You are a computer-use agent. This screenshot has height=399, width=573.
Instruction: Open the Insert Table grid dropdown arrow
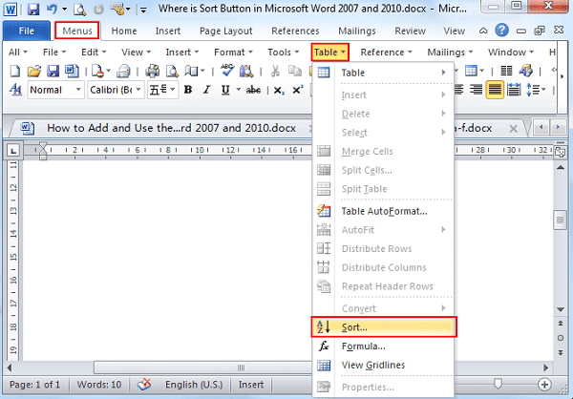(481, 71)
